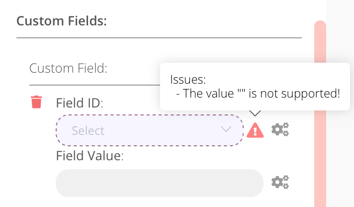Click the gray area right of the scrollbar
Image resolution: width=354 pixels, height=207 pixels.
341,124
